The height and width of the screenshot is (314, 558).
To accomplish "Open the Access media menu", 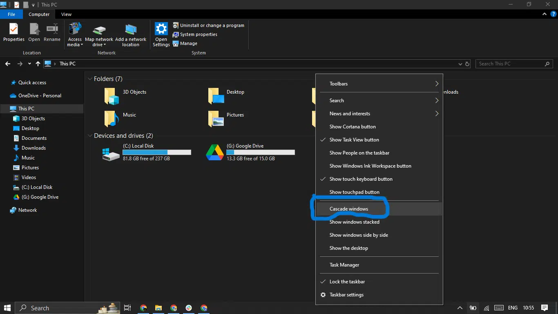I will tap(75, 35).
